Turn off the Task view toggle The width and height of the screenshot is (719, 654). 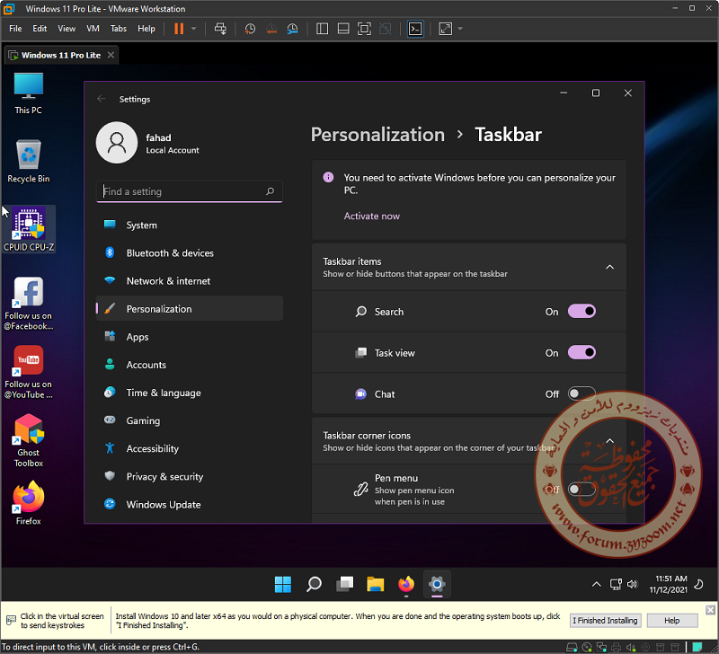click(581, 353)
